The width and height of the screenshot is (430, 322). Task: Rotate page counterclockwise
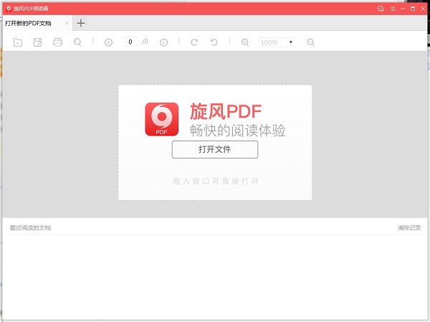click(x=214, y=42)
